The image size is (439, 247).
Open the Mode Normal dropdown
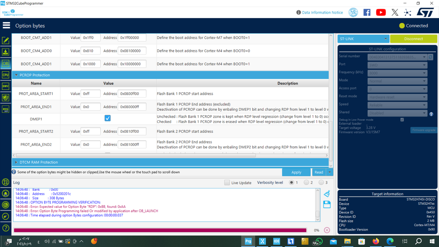coord(397,81)
